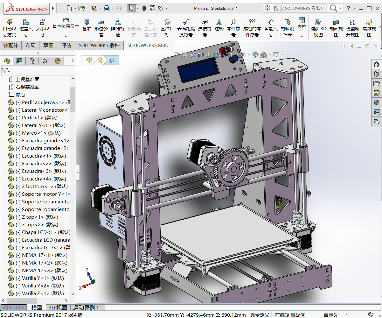
Task: Select the Smart Dimension (智能尺寸) tool
Action: tap(271, 28)
